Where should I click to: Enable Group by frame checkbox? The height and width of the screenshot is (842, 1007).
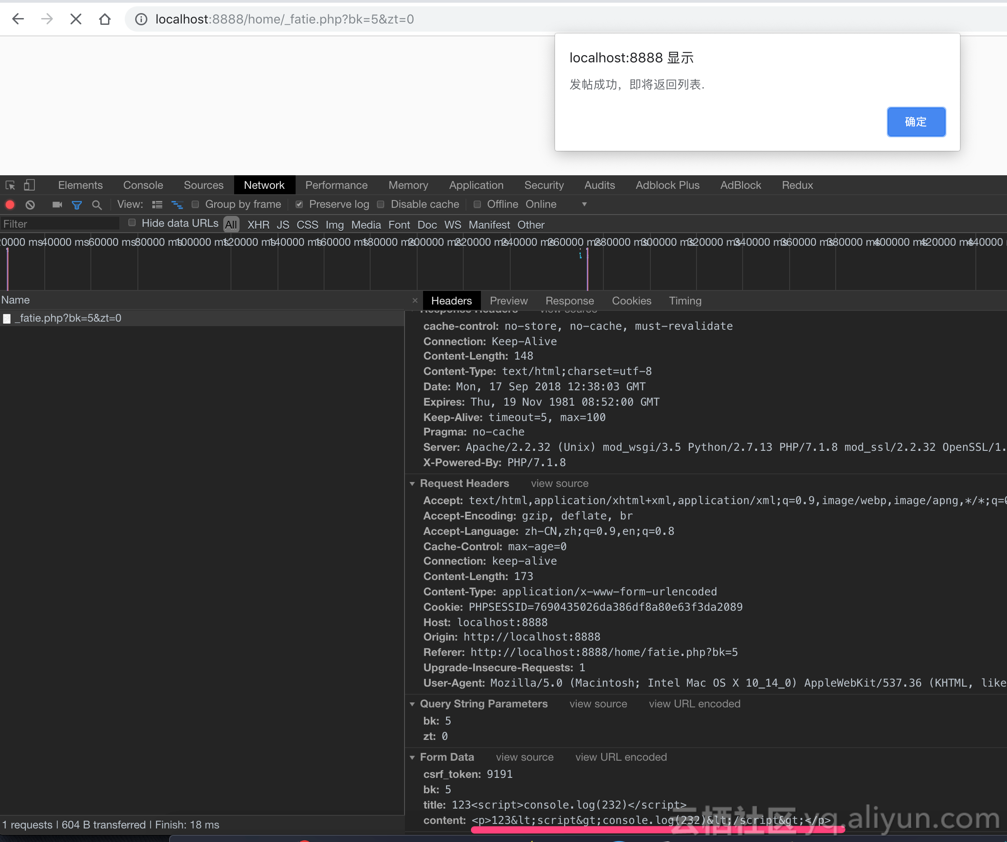coord(195,204)
